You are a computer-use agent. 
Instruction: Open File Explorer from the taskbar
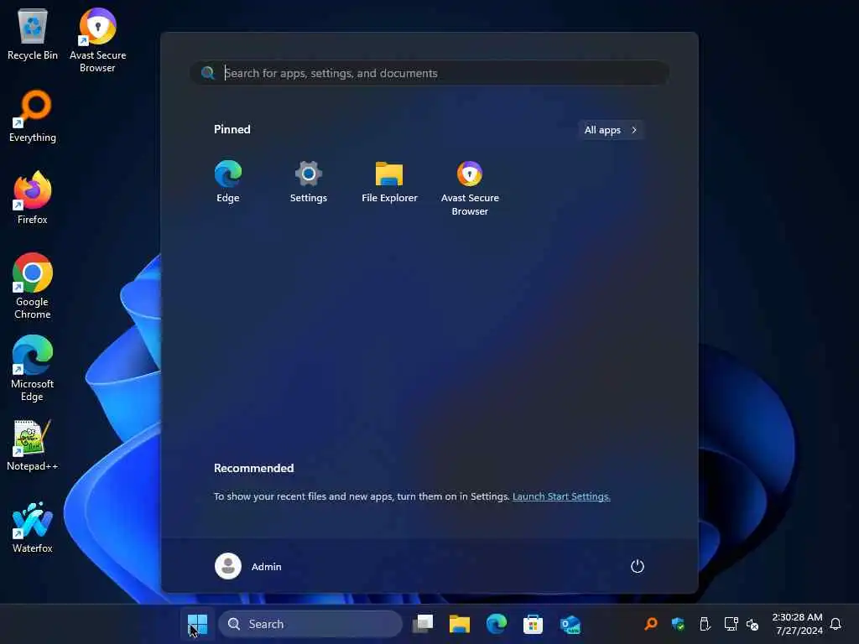point(459,624)
